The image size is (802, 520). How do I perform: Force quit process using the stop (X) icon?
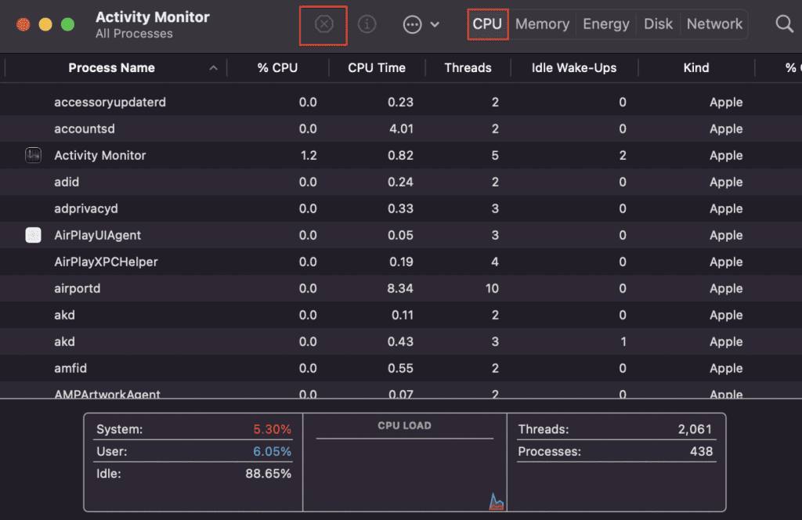(323, 24)
